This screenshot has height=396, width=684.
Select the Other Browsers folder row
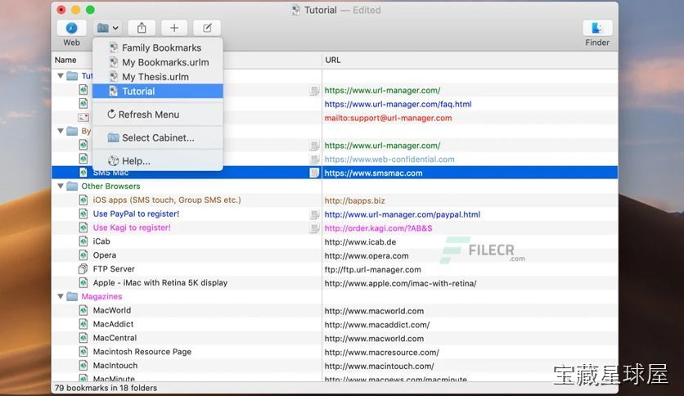pyautogui.click(x=335, y=187)
